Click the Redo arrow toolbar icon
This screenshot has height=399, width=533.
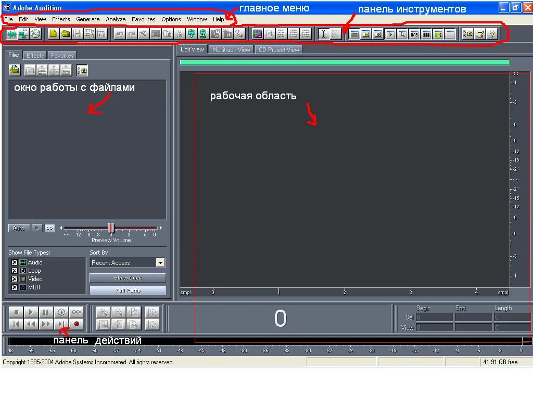tap(132, 34)
